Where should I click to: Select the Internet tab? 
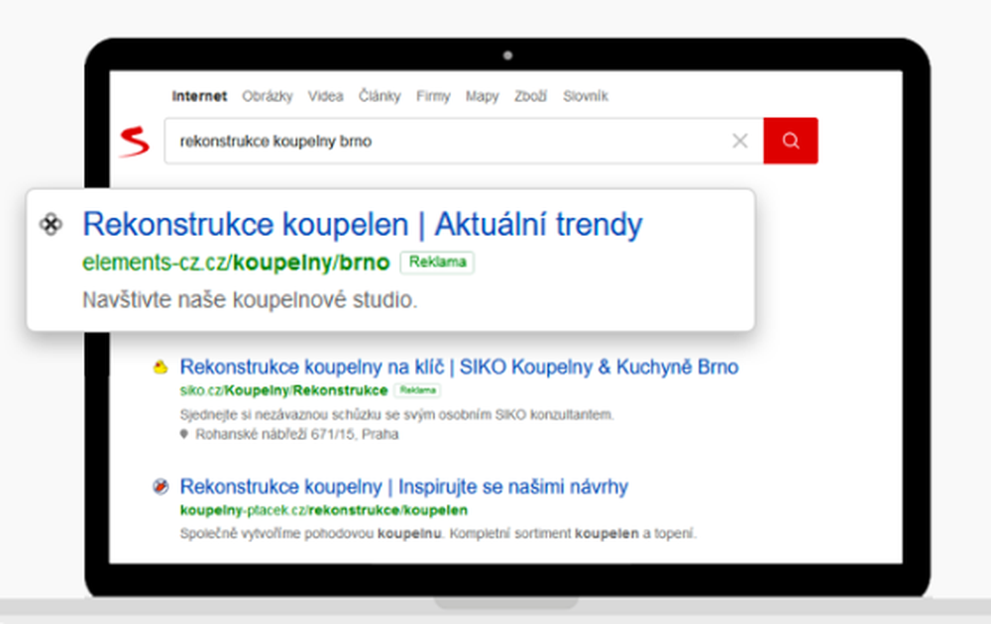(x=199, y=96)
